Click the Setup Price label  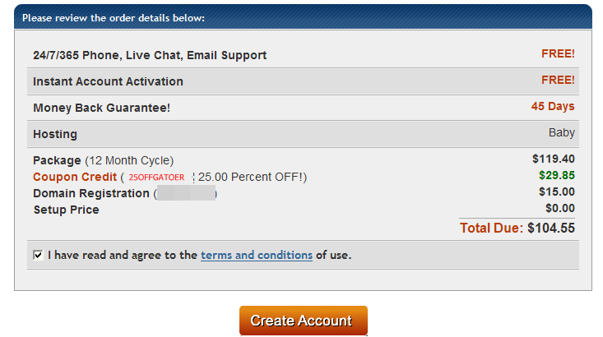pyautogui.click(x=66, y=210)
